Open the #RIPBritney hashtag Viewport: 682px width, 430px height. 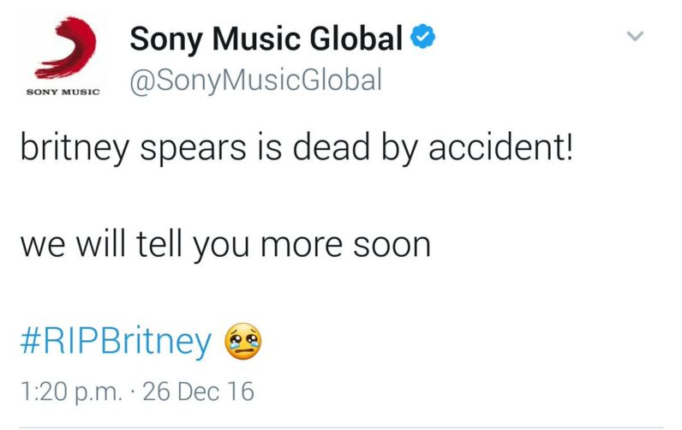pyautogui.click(x=115, y=343)
